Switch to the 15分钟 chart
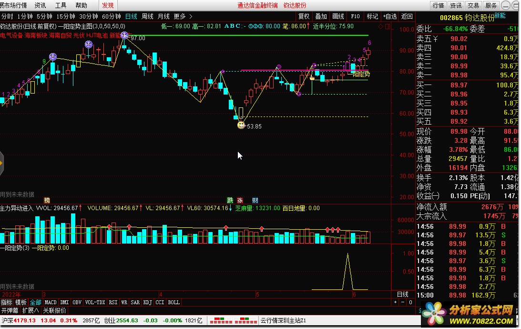The image size is (521, 329). click(65, 16)
